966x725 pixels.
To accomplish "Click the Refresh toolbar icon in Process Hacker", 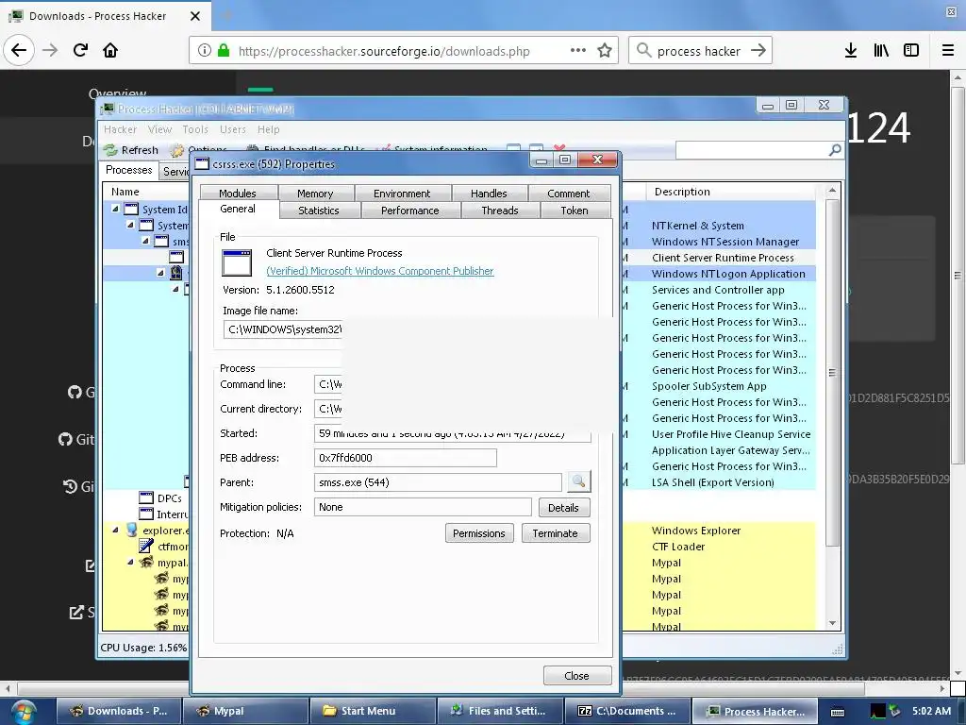I will 110,150.
